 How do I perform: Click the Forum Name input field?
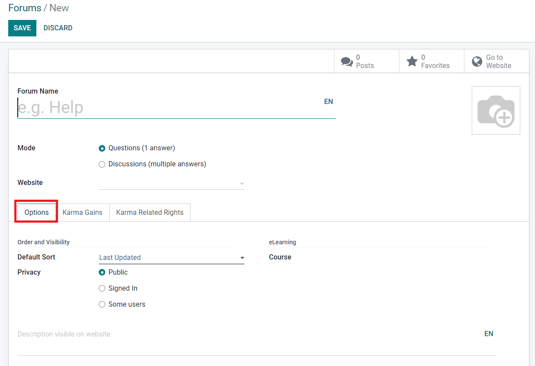click(173, 107)
